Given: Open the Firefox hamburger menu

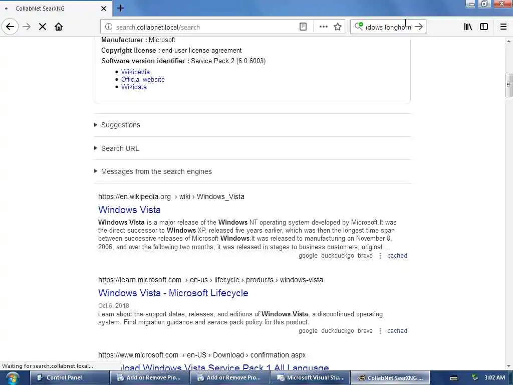Looking at the screenshot, I should (503, 27).
